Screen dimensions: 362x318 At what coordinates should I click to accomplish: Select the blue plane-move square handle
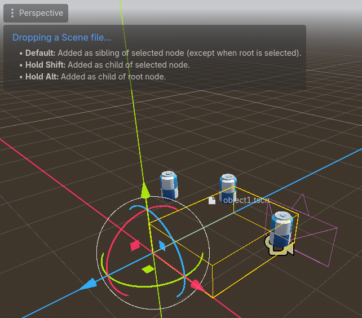162,245
